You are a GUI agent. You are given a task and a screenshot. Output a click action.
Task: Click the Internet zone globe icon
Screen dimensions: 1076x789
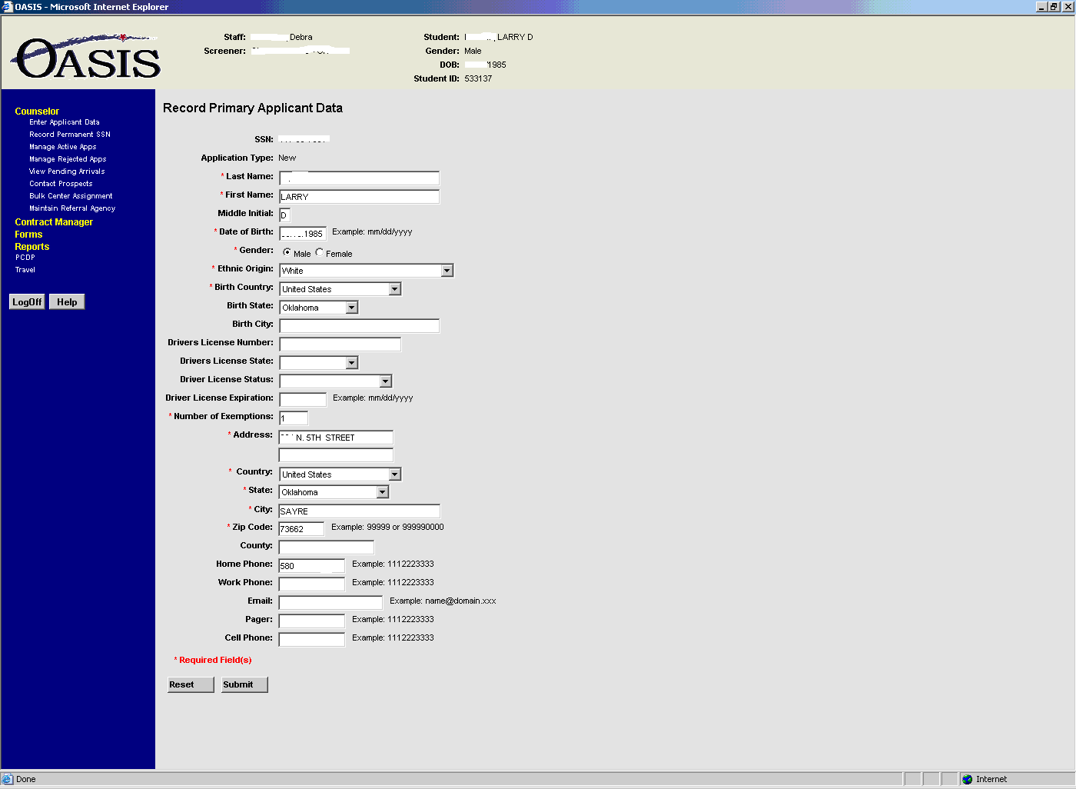[967, 779]
